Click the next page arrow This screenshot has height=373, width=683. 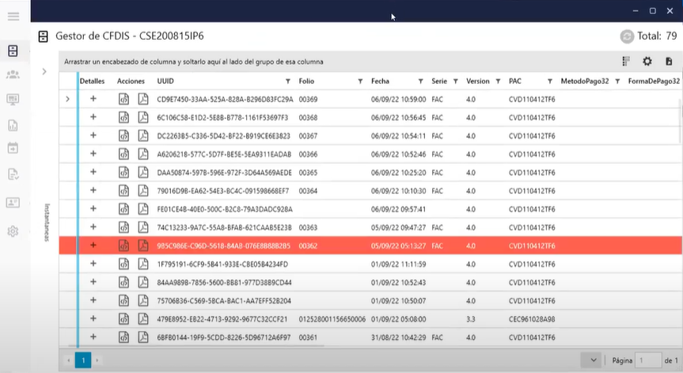97,360
